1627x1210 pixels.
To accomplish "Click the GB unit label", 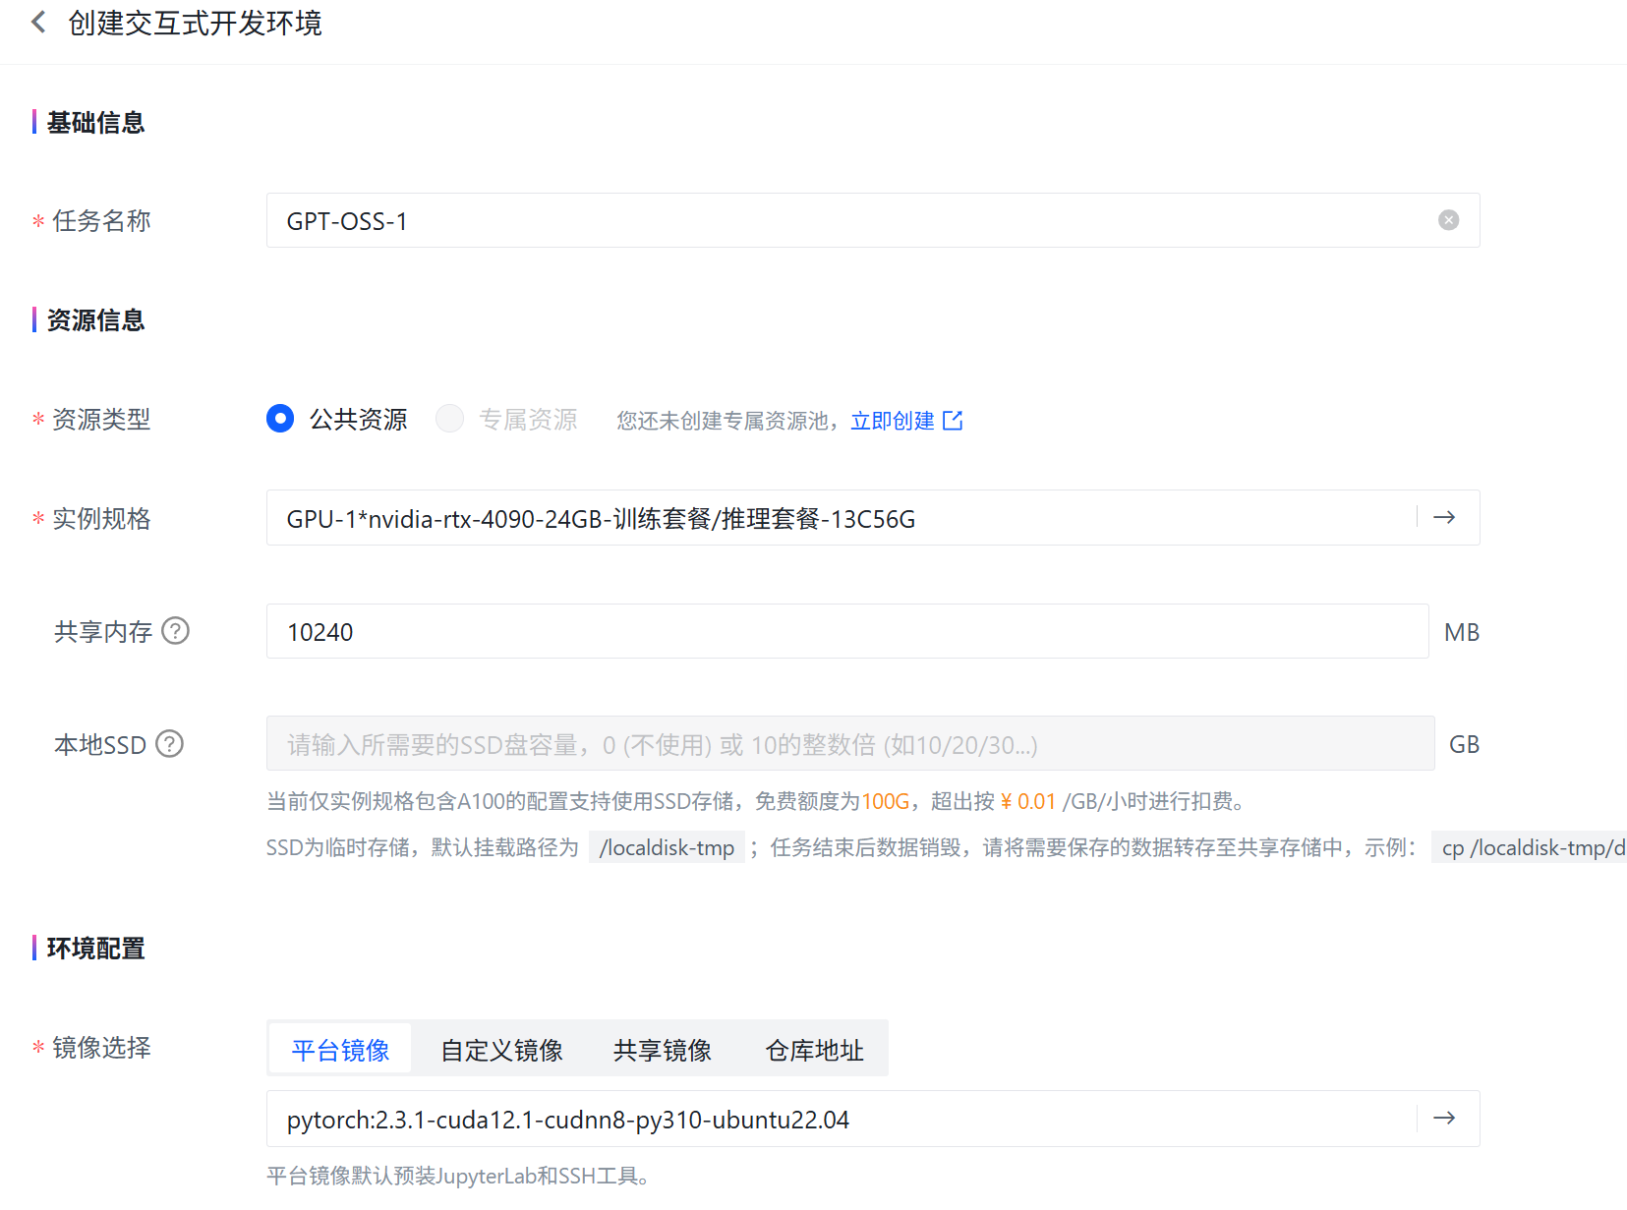I will [x=1464, y=744].
